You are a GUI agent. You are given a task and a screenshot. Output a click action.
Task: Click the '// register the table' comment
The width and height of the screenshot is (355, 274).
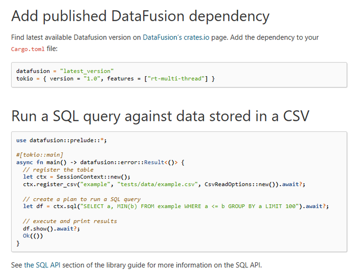(x=58, y=170)
